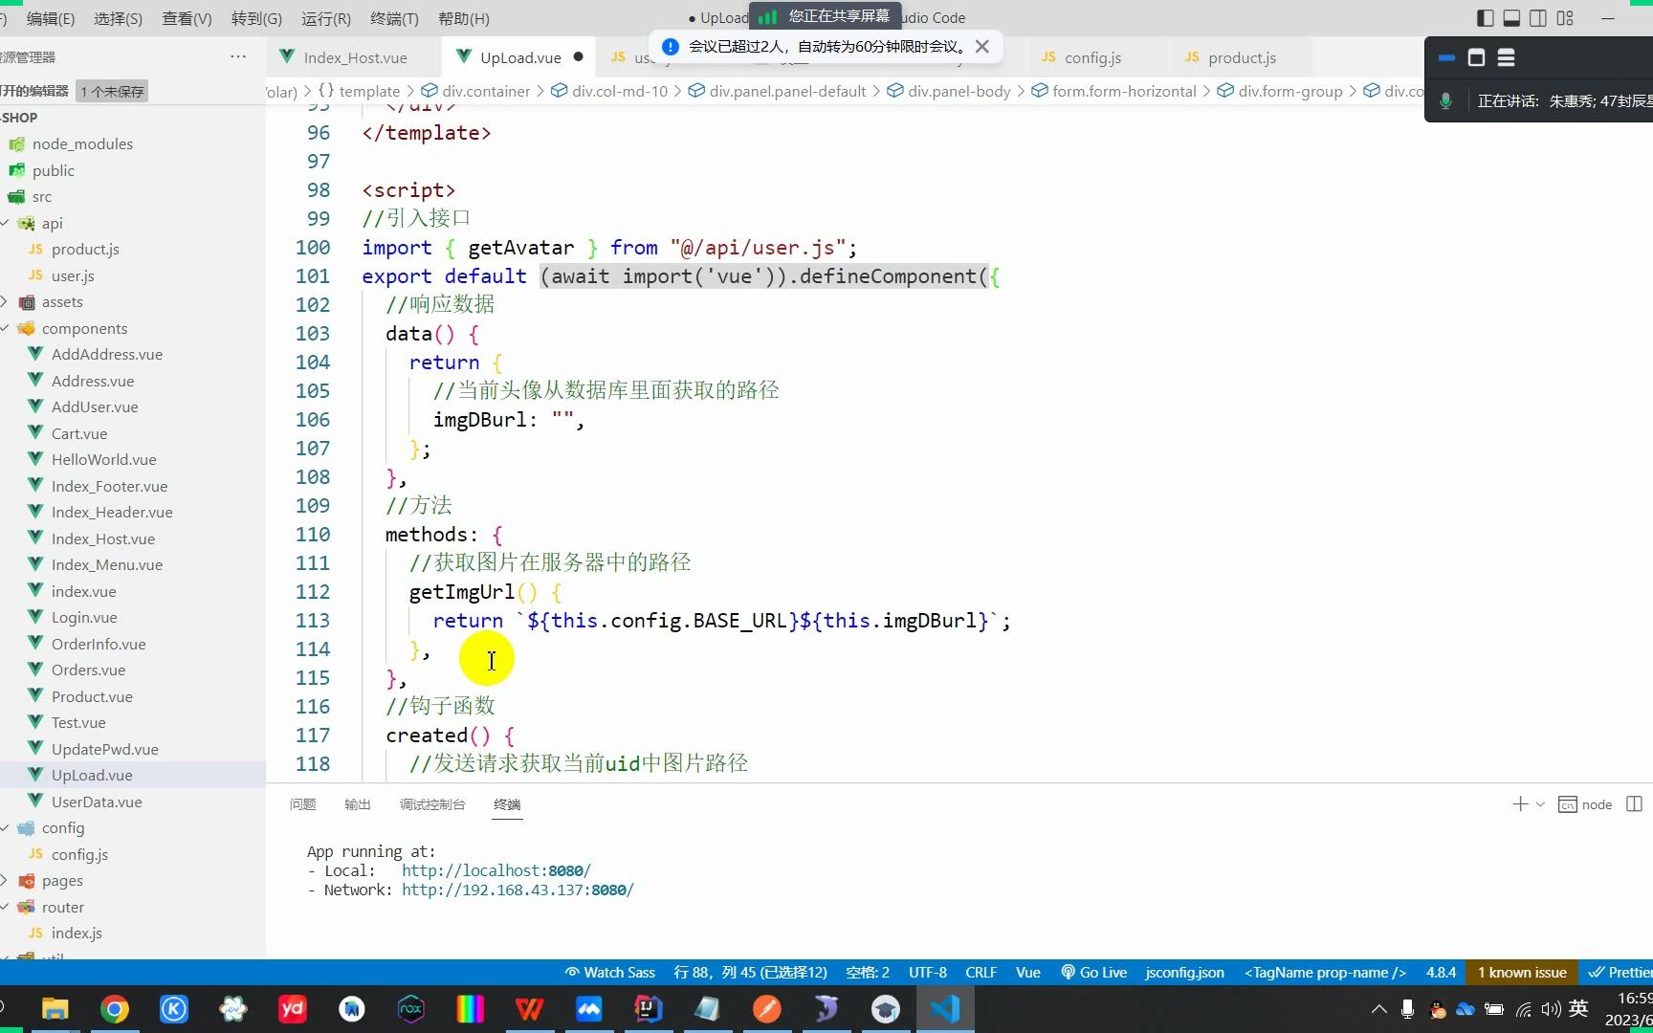Screen dimensions: 1653x1033
Task: Open 选择(S) menu
Action: pos(118,18)
